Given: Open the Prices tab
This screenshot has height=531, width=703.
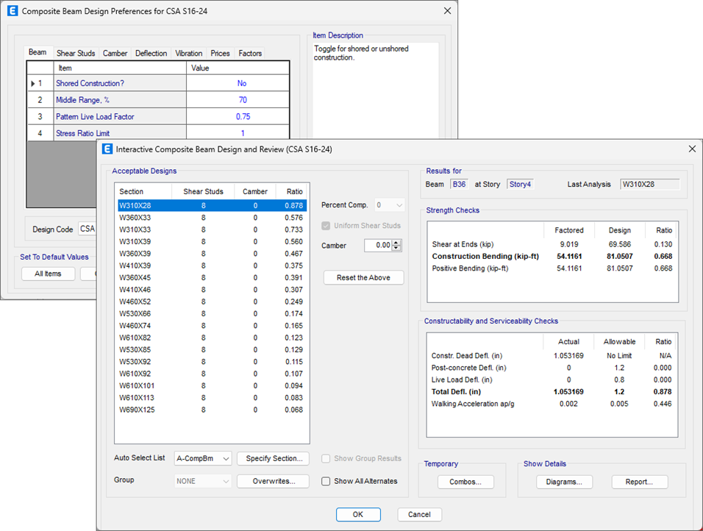Looking at the screenshot, I should pyautogui.click(x=220, y=53).
